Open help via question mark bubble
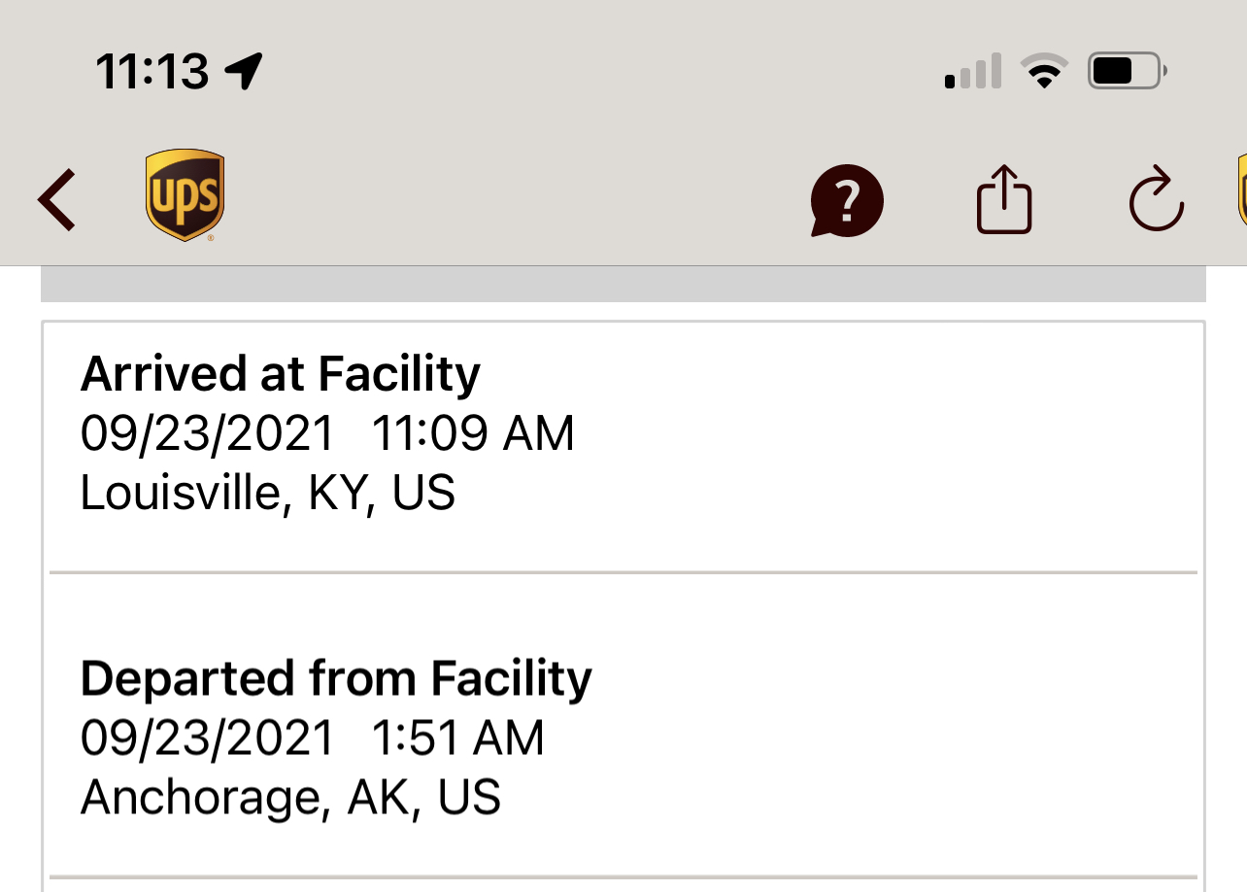 pyautogui.click(x=847, y=201)
